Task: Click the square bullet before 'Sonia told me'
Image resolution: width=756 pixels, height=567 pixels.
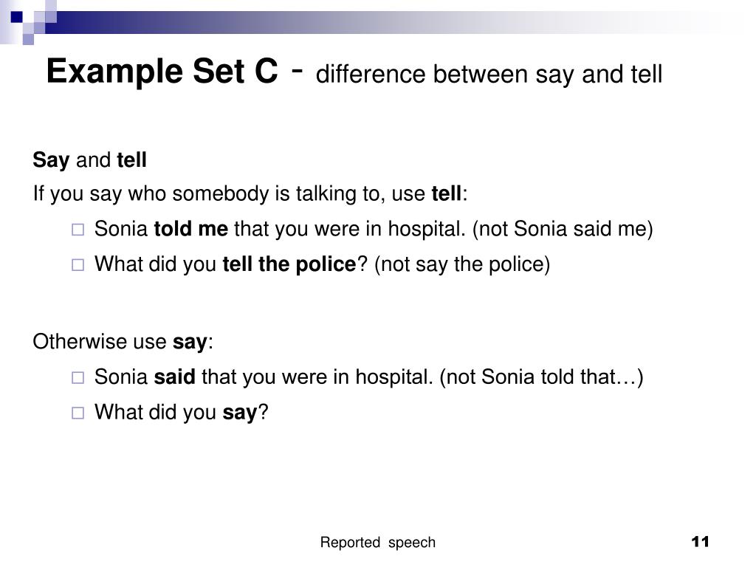Action: [78, 230]
